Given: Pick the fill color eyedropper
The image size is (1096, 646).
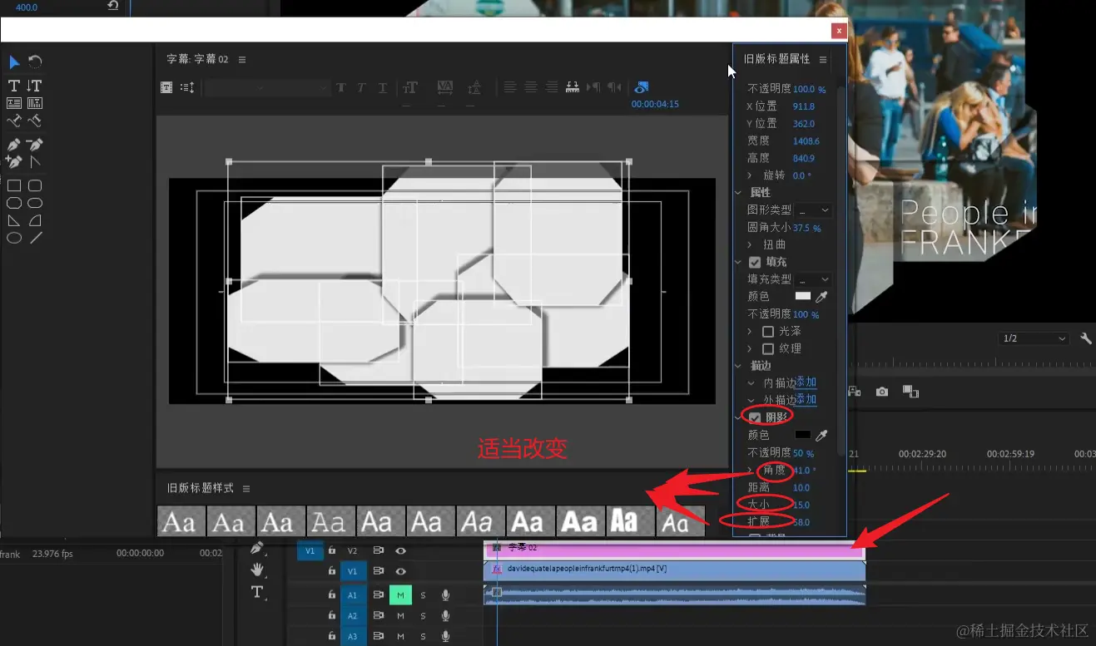Looking at the screenshot, I should [821, 296].
